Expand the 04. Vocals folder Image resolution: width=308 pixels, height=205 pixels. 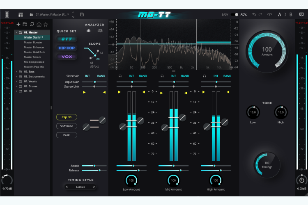[x=16, y=82]
